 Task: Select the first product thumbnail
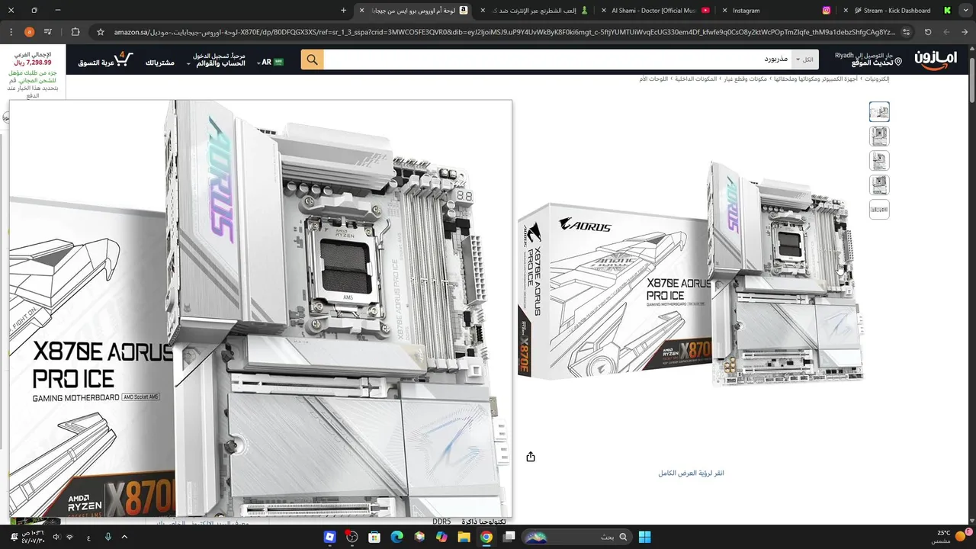tap(879, 112)
